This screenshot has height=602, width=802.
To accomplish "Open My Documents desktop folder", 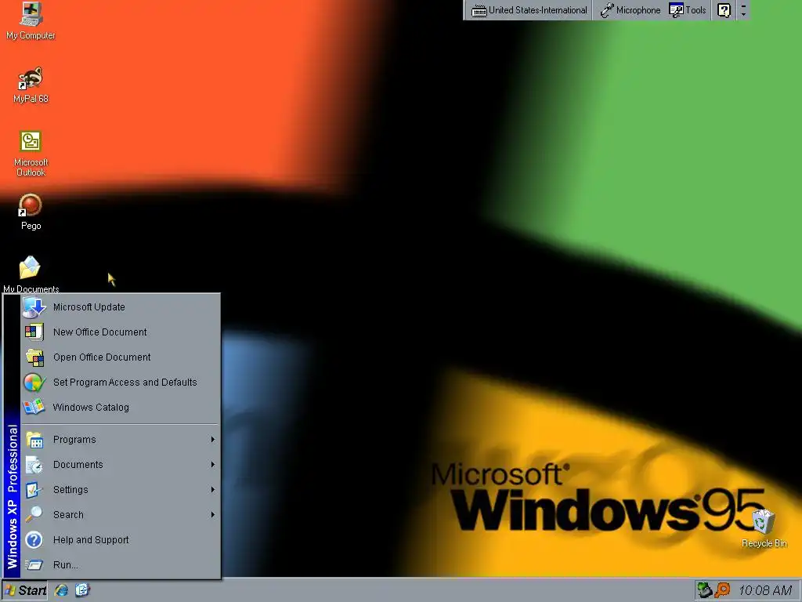I will (x=31, y=275).
